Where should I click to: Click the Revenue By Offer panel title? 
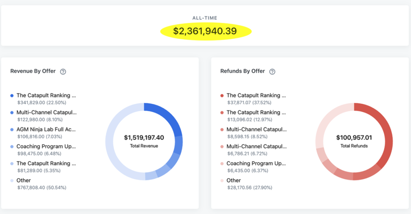click(x=33, y=71)
